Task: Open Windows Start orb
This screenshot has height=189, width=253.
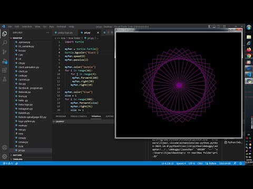Action: (x=249, y=27)
